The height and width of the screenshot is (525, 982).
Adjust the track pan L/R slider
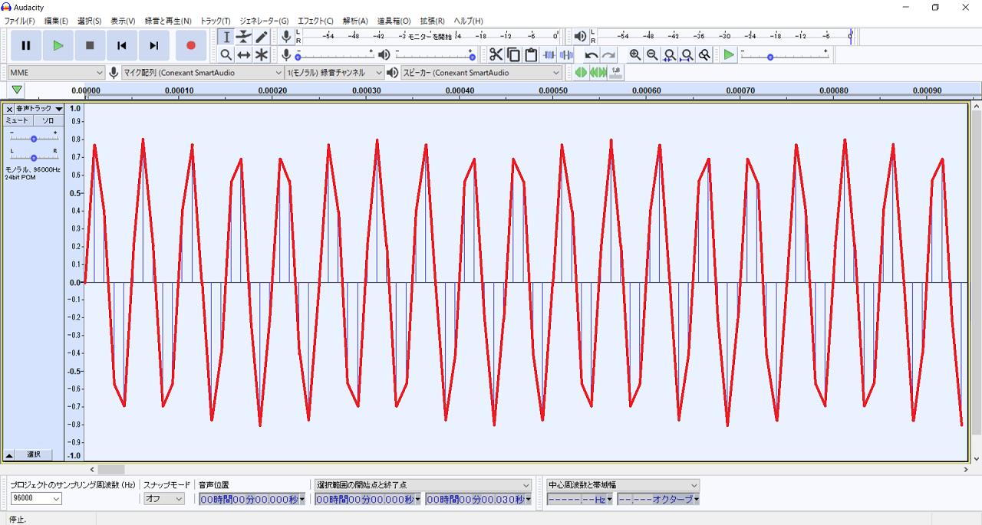tap(34, 157)
